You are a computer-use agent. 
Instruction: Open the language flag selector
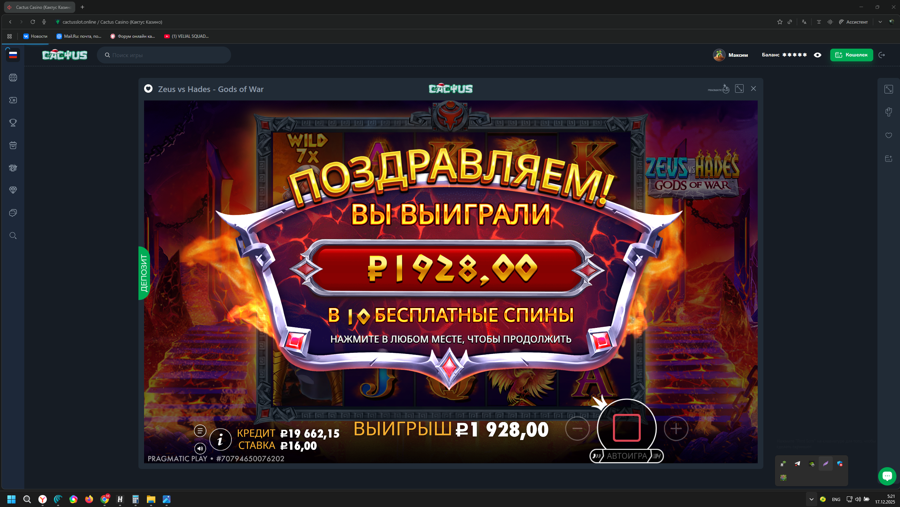click(x=13, y=55)
